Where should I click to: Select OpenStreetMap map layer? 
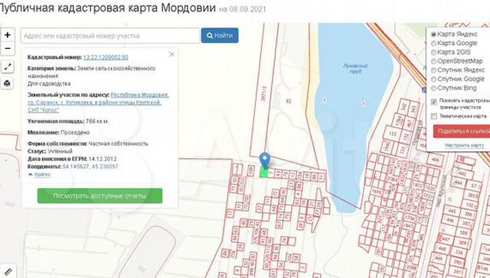[x=433, y=61]
